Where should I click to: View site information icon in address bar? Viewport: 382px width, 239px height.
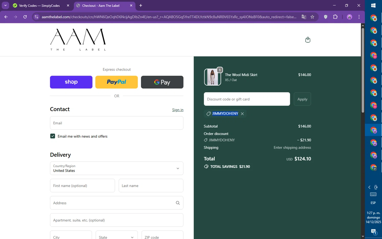coord(36,17)
